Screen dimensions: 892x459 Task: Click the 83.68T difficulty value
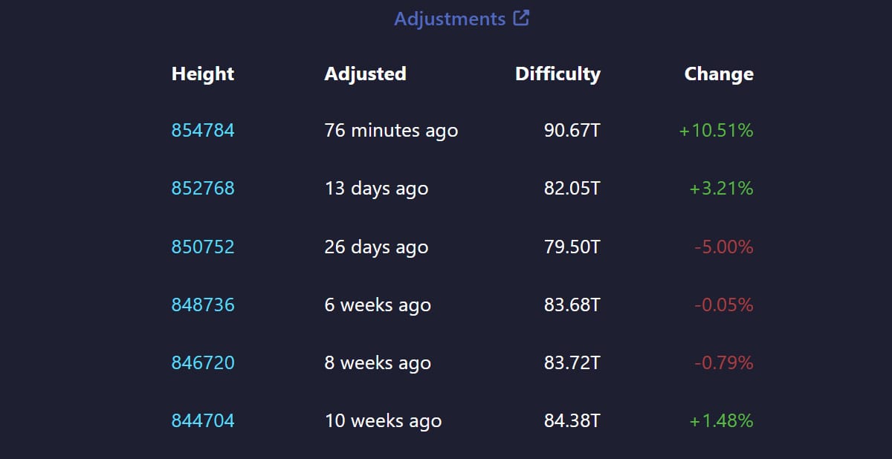(572, 305)
